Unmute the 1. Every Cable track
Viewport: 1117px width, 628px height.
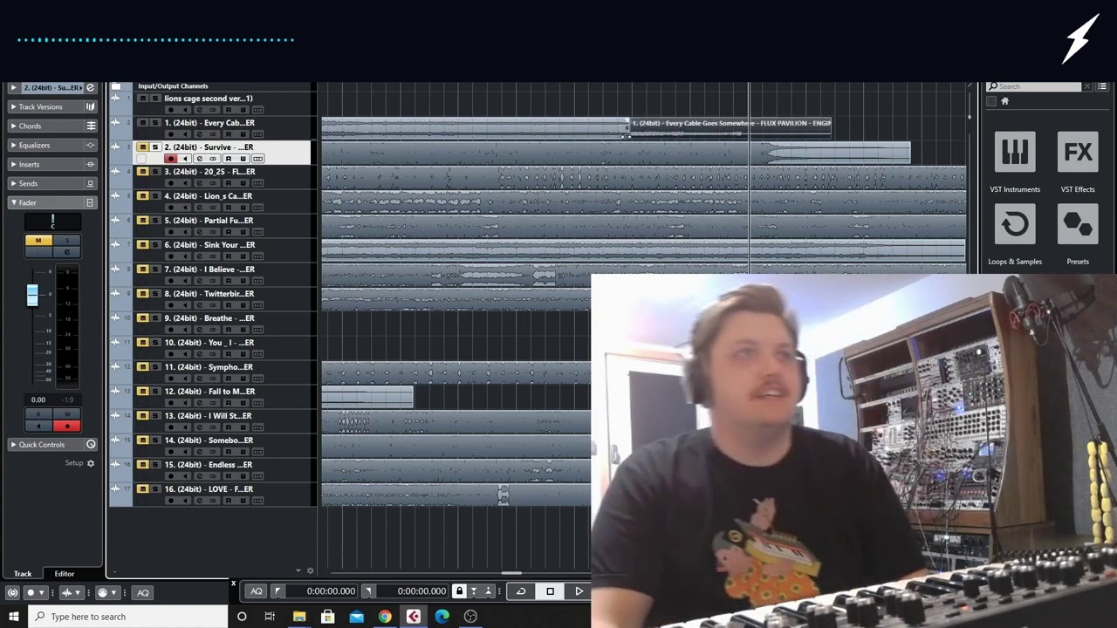tap(142, 123)
